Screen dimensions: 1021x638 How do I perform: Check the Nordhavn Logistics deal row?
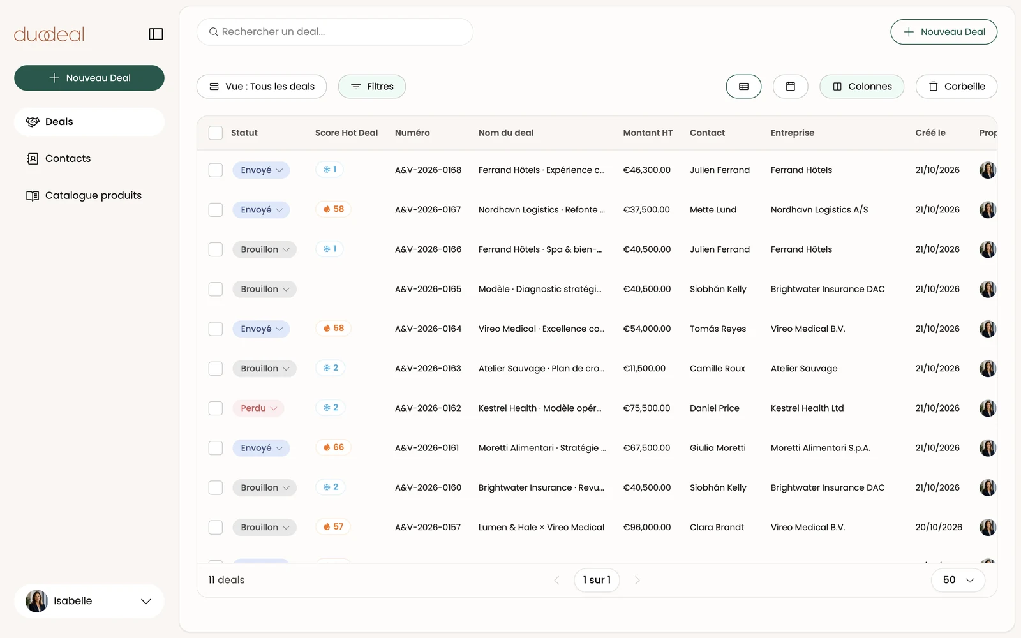216,210
